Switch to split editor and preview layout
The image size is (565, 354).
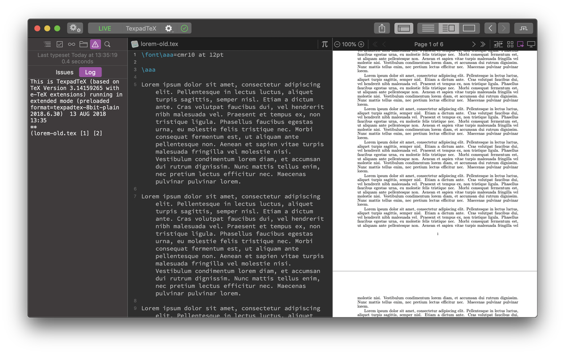pyautogui.click(x=449, y=28)
